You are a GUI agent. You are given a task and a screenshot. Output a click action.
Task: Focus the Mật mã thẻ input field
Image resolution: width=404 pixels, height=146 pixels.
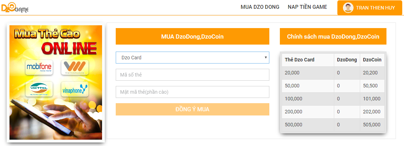pos(192,92)
